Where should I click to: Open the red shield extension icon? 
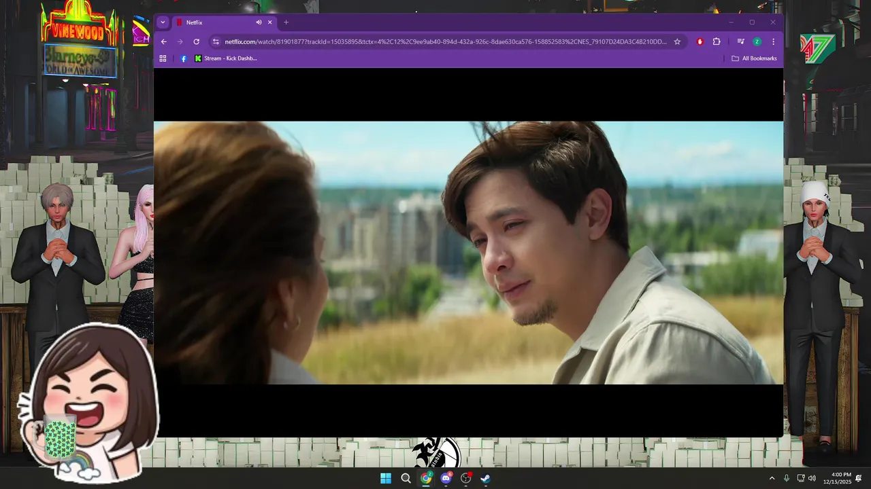700,41
